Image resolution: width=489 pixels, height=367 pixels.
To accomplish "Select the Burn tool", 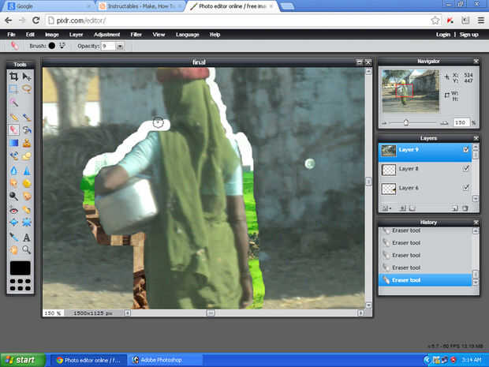I will point(27,196).
